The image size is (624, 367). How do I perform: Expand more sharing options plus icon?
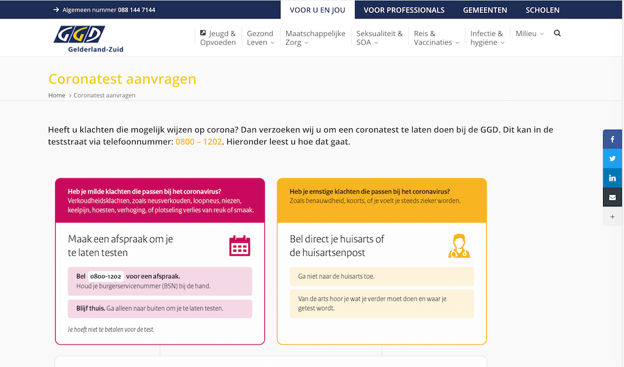tap(612, 216)
